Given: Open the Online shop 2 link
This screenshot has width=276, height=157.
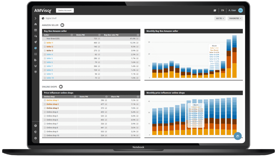Looking at the screenshot, I should pyautogui.click(x=52, y=104).
